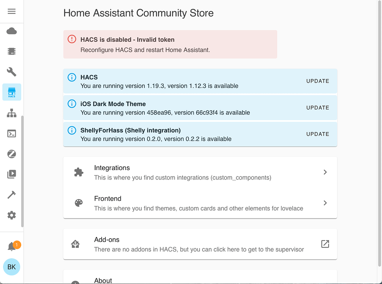Screen dimensions: 382x284
Task: Click the notifications bell with badge
Action: coord(12,245)
